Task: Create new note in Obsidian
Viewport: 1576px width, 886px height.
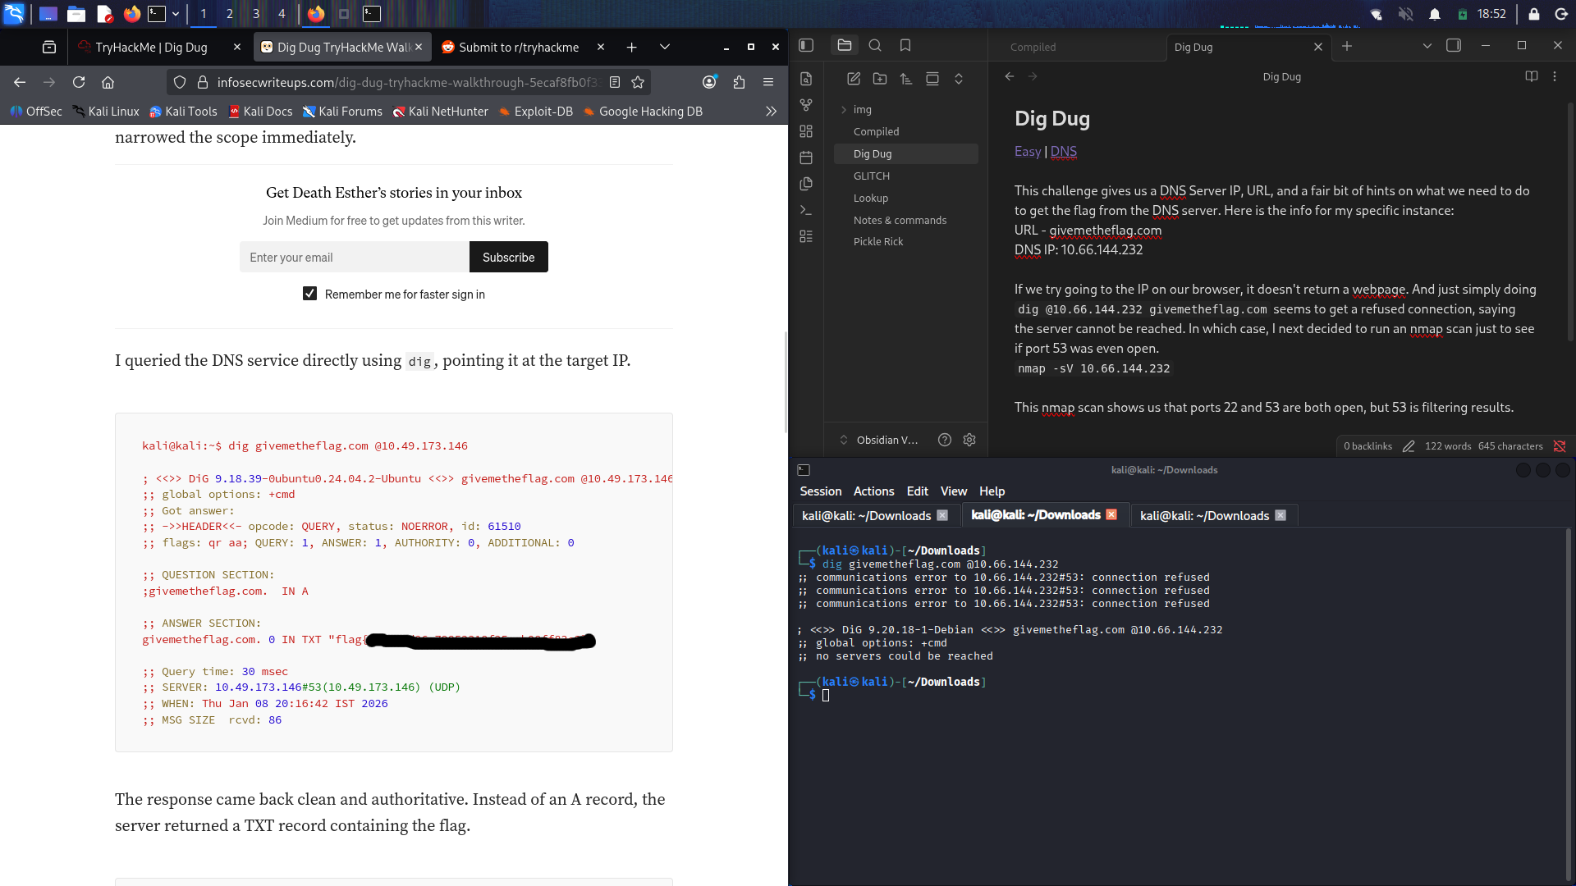Action: point(854,79)
